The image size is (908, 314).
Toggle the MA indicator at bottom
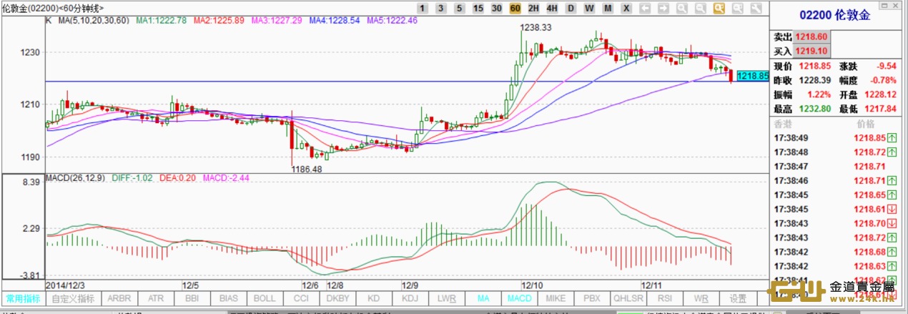pyautogui.click(x=483, y=298)
